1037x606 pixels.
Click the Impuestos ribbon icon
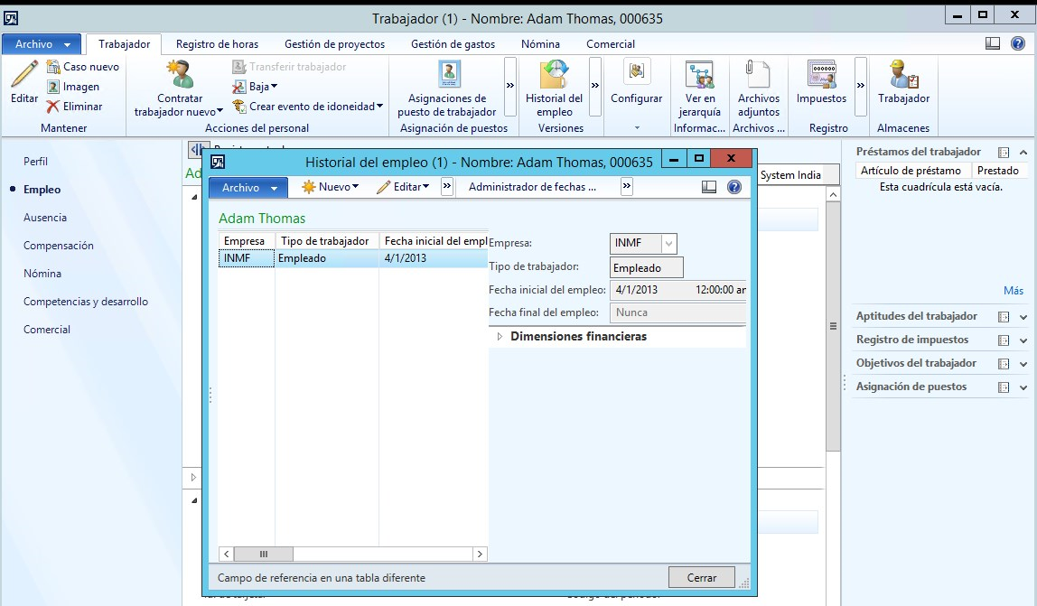[x=822, y=74]
